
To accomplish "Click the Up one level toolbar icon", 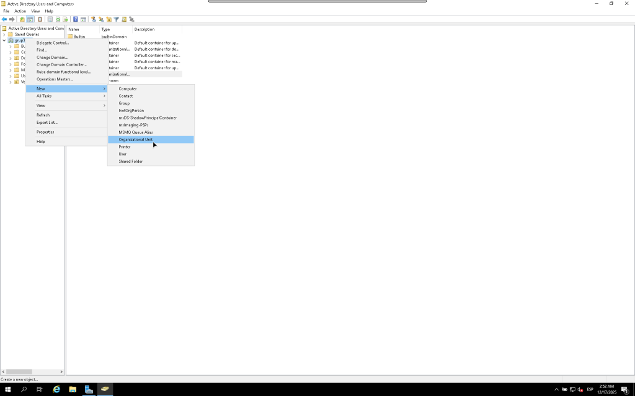I will coord(22,19).
